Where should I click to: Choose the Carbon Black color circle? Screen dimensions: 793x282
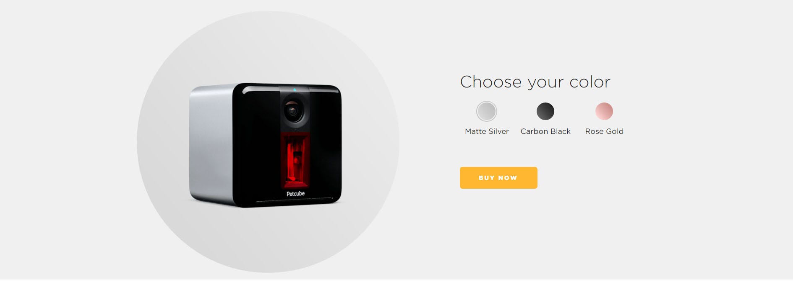(545, 111)
